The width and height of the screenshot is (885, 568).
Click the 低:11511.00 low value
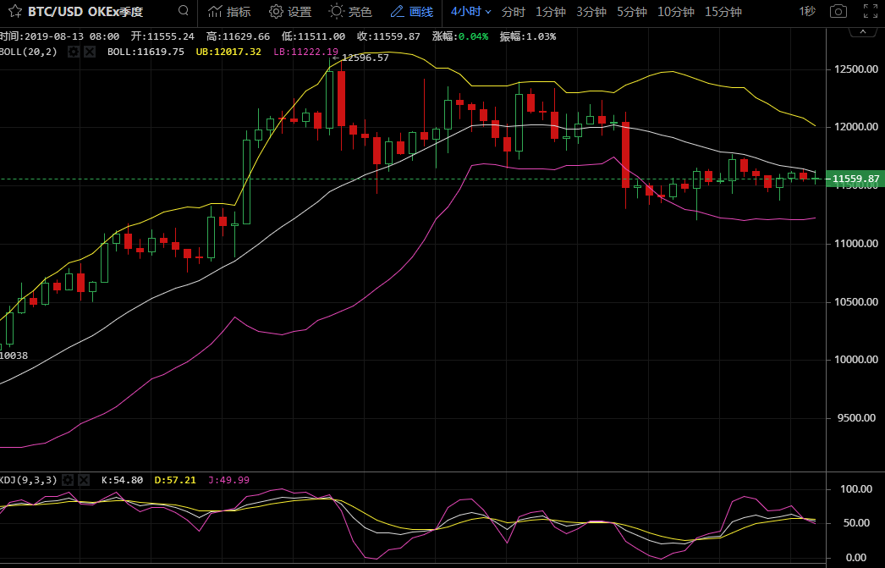coord(313,36)
